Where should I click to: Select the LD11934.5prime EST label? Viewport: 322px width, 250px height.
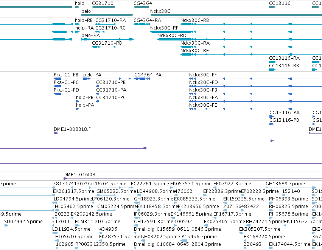pyautogui.click(x=71, y=230)
